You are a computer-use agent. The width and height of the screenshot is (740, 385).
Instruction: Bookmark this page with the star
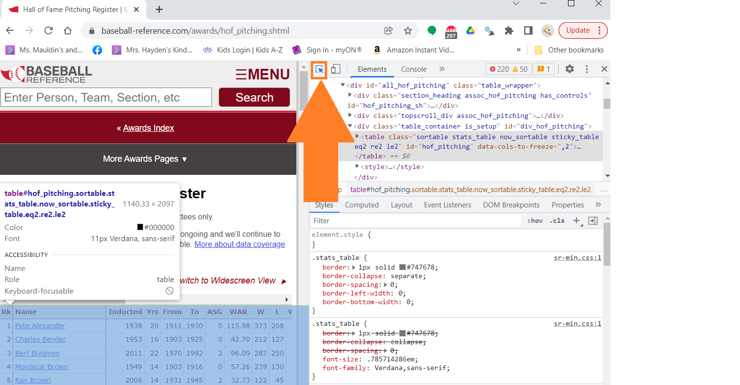click(408, 30)
